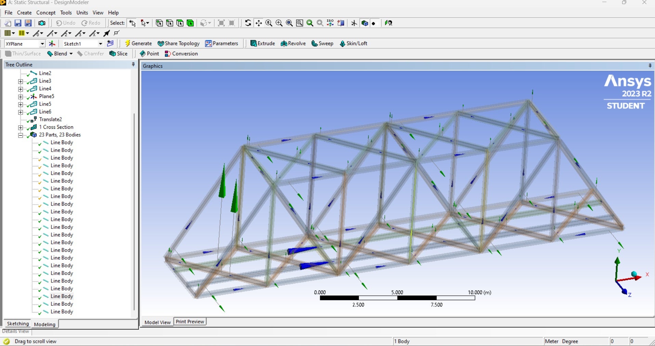Switch to the Modeling tab
Screen dimensions: 655x346
click(45, 324)
